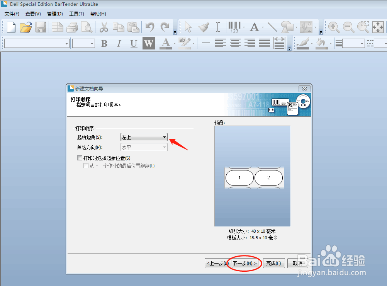Click the fill color bucket icon
The image size is (387, 286).
coord(321,43)
